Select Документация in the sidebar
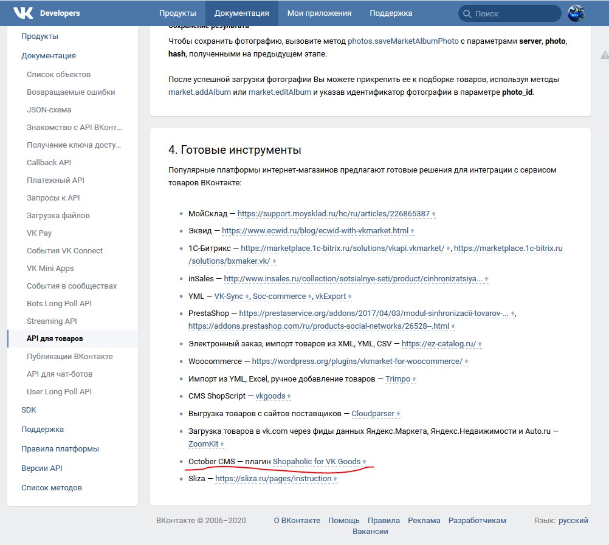The image size is (609, 545). click(x=49, y=55)
